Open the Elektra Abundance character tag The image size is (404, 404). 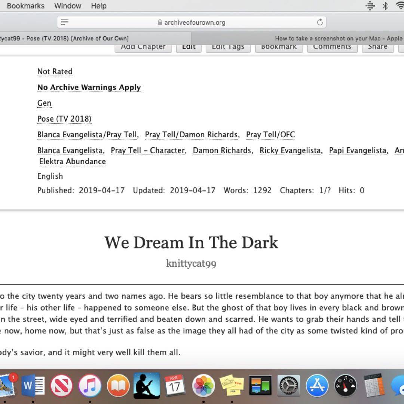point(73,162)
